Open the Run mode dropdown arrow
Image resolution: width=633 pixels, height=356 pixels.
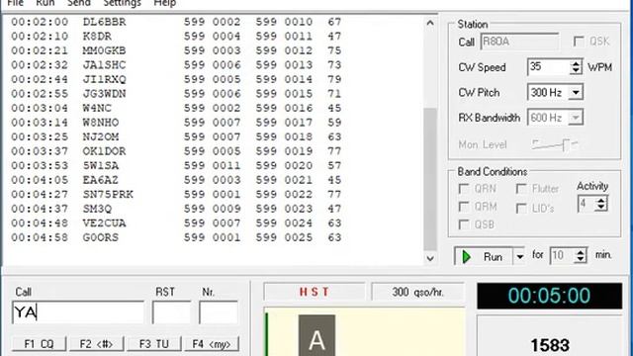[x=519, y=257]
